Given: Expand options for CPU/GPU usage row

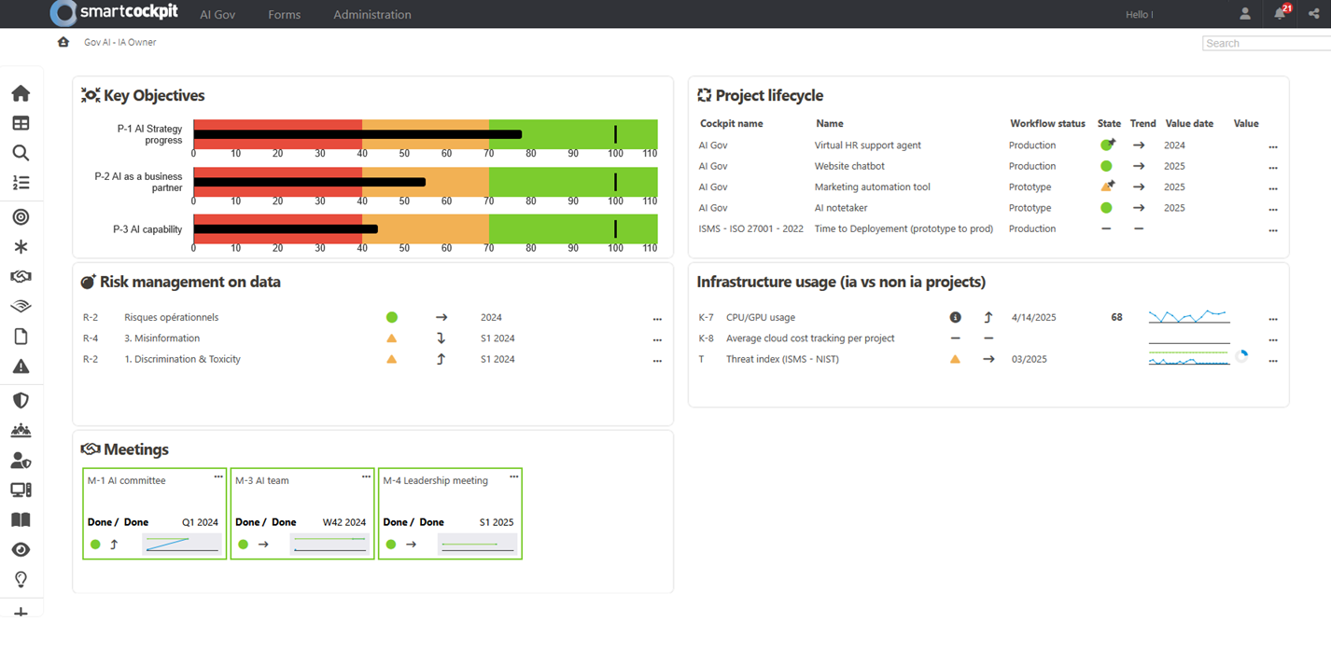Looking at the screenshot, I should coord(1272,319).
